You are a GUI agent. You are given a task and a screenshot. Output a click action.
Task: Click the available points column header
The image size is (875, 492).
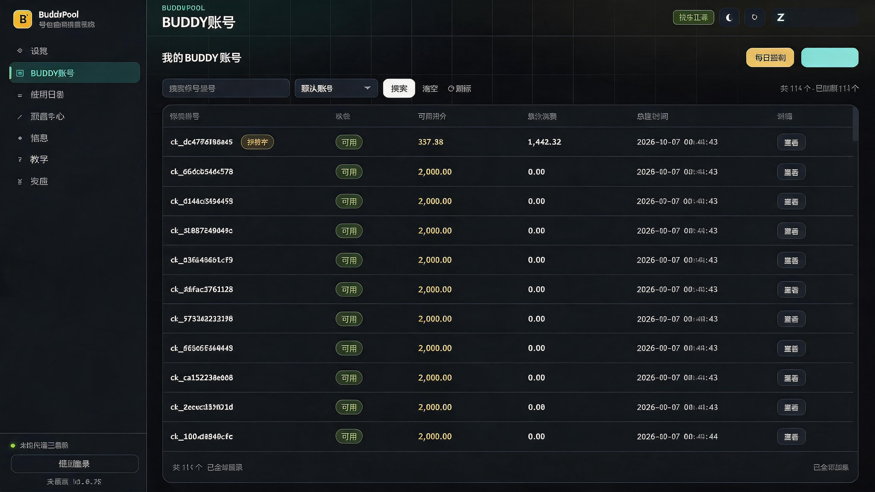pyautogui.click(x=432, y=117)
